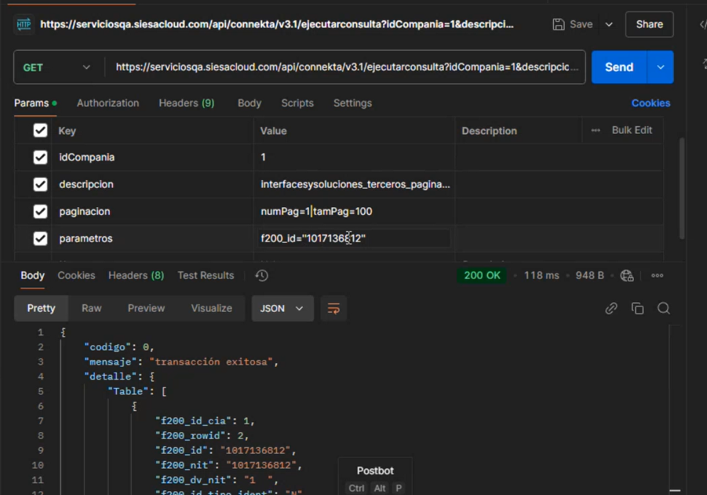The image size is (707, 495).
Task: Uncheck the paginacion parameter
Action: click(x=40, y=211)
